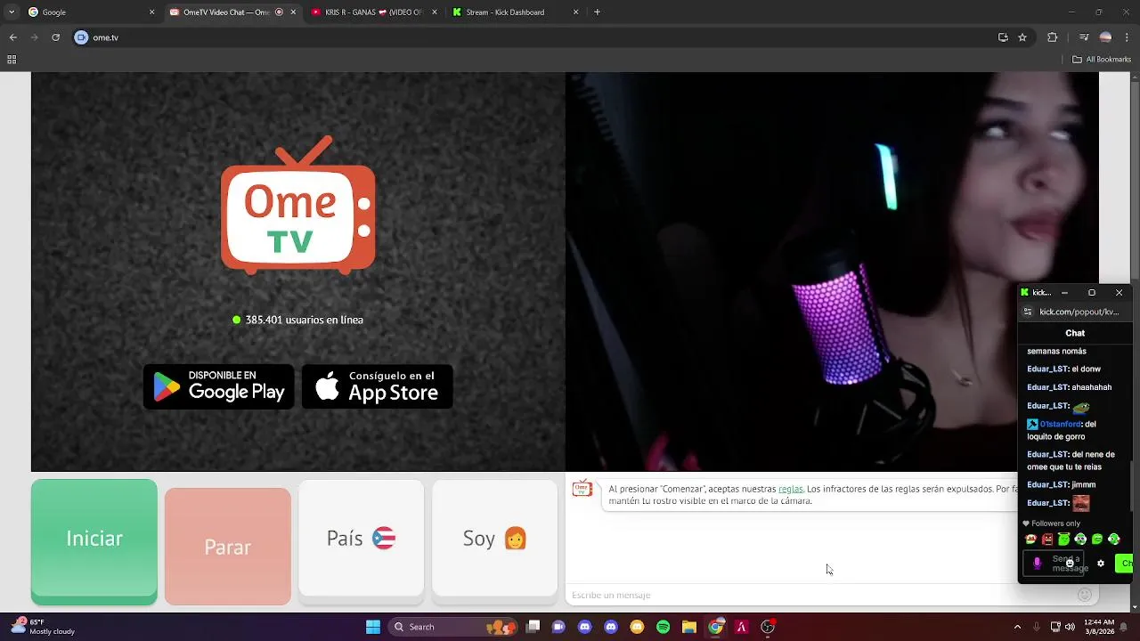Screen dimensions: 1140x641
Task: Switch to the KRIS R - GANAS tab
Action: pyautogui.click(x=374, y=12)
